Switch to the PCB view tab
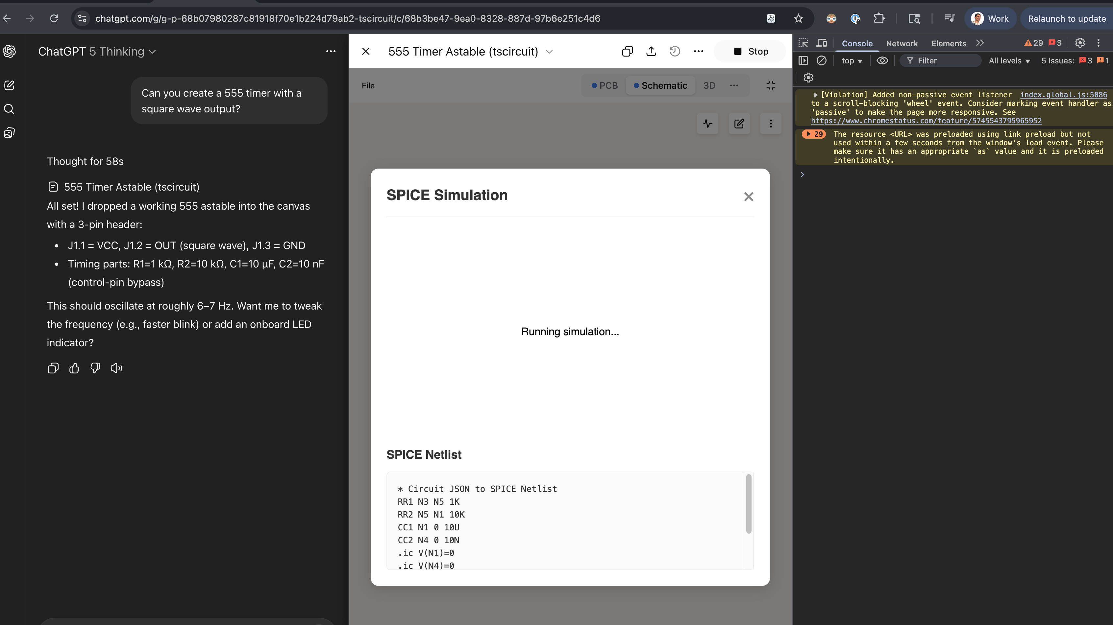 pos(605,85)
